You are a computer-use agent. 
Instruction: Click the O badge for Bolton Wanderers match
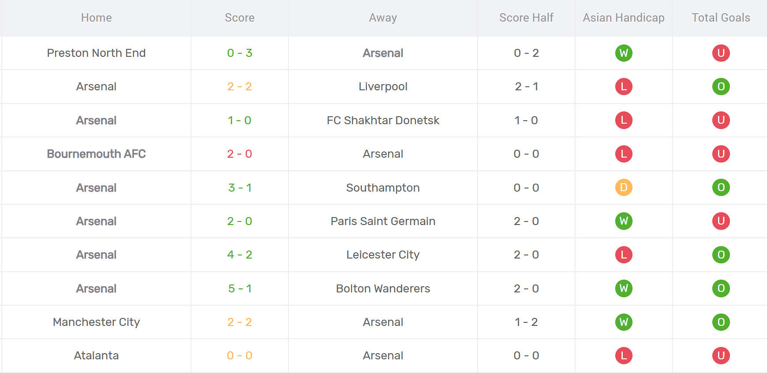click(721, 288)
